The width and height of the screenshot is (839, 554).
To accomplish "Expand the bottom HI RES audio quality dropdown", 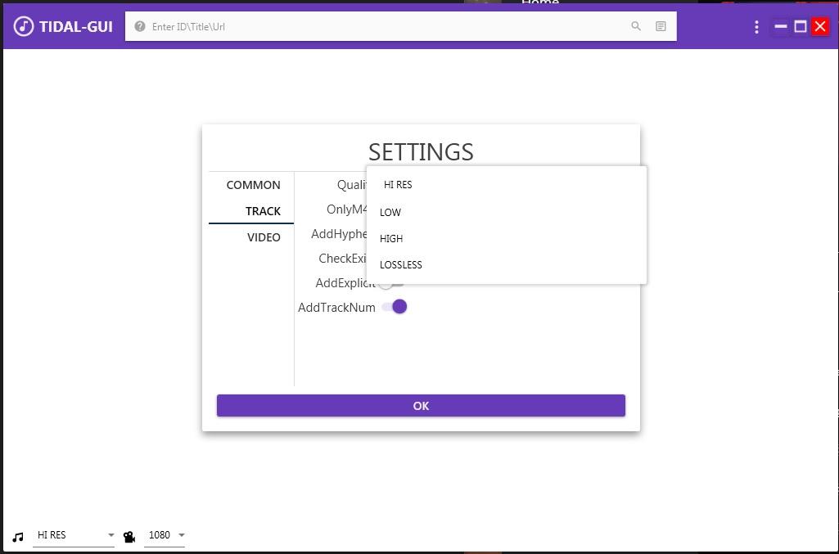I will (x=74, y=535).
